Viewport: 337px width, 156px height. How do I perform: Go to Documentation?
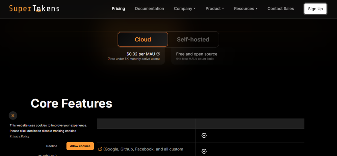click(x=149, y=9)
